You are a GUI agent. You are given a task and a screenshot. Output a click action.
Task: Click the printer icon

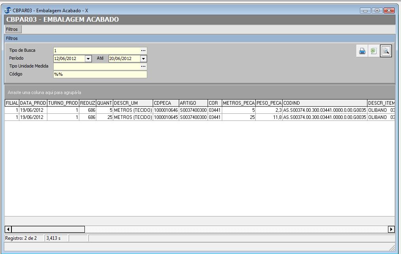pos(362,51)
